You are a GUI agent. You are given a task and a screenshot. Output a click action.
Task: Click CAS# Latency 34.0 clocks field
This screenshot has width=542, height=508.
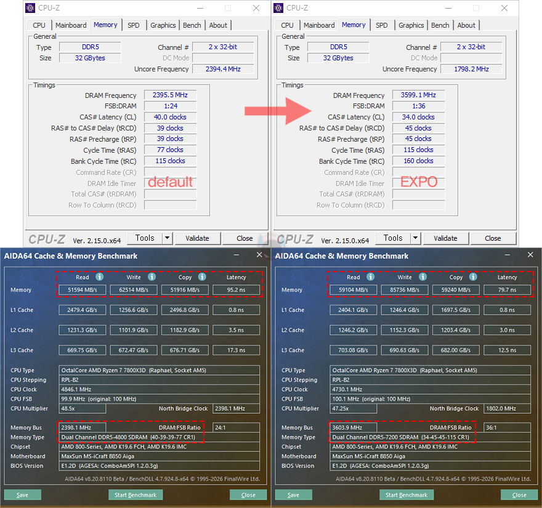(418, 117)
